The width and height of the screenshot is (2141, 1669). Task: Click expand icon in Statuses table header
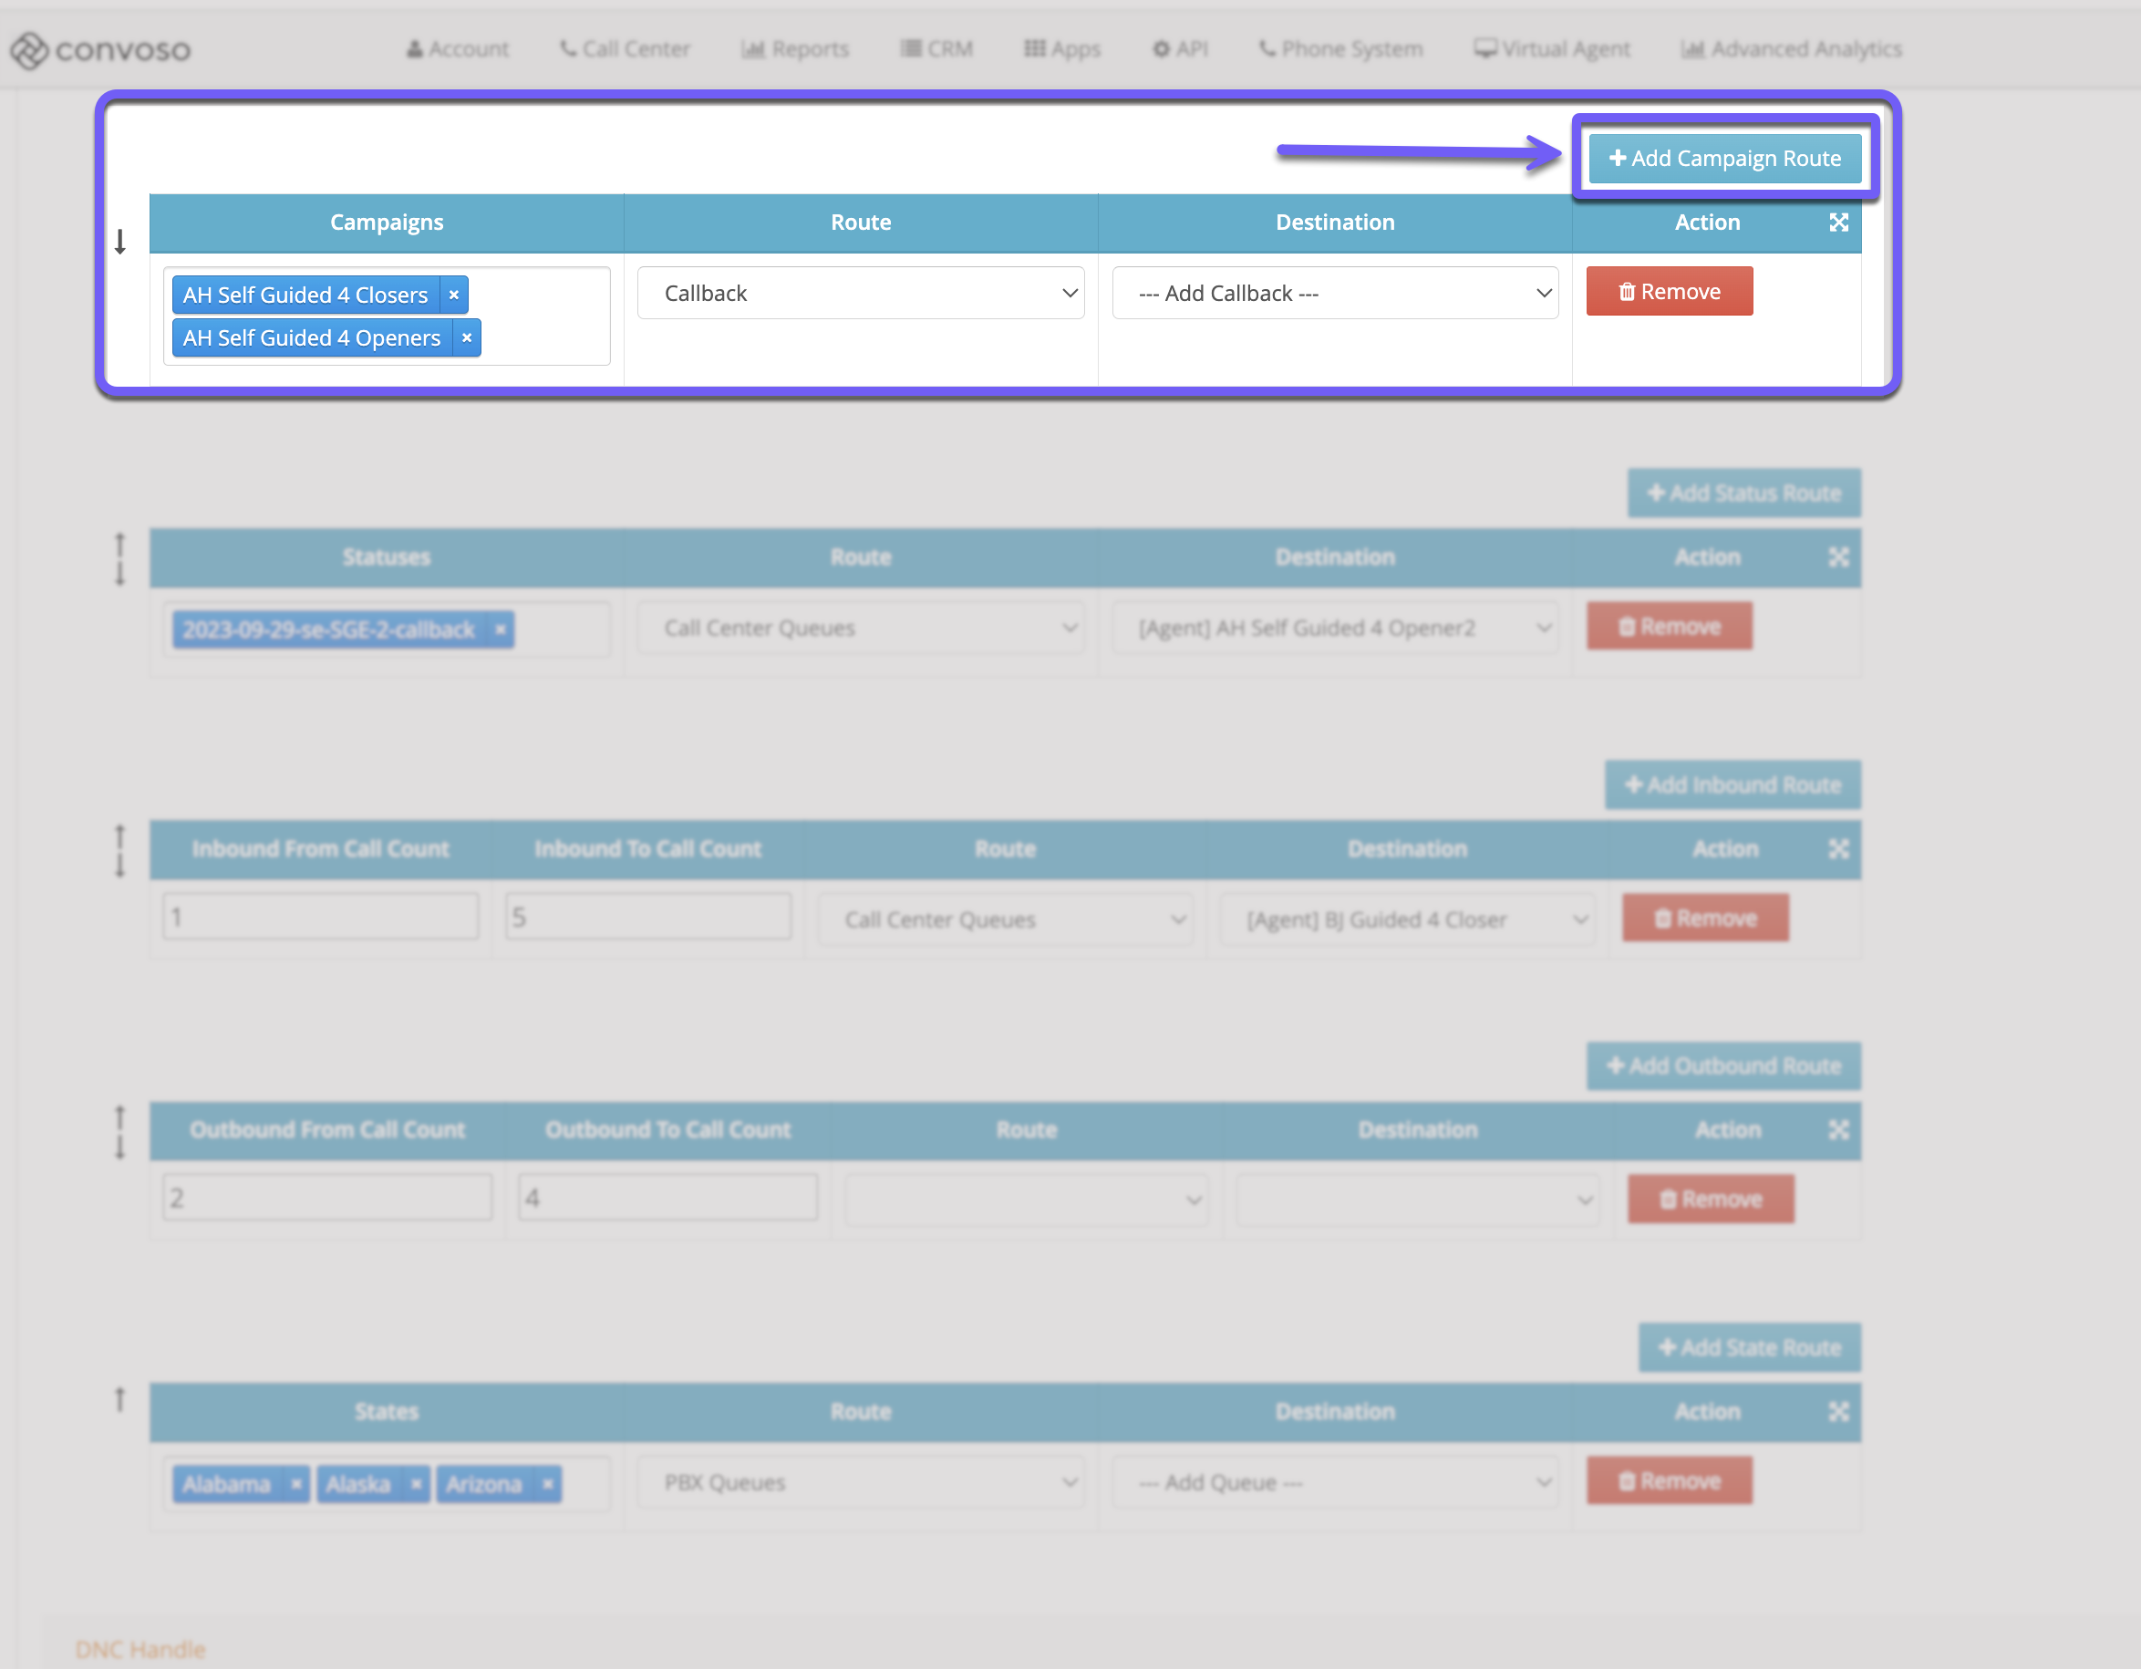[1838, 557]
